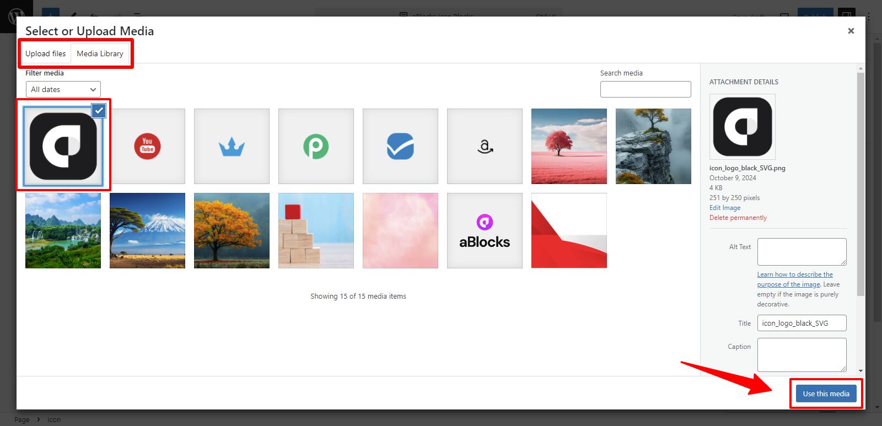Select the wooden blocks with red cube image
Image resolution: width=882 pixels, height=426 pixels.
pos(316,230)
